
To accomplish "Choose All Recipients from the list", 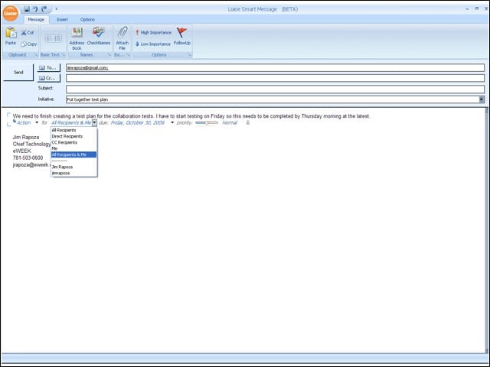I will coord(73,130).
